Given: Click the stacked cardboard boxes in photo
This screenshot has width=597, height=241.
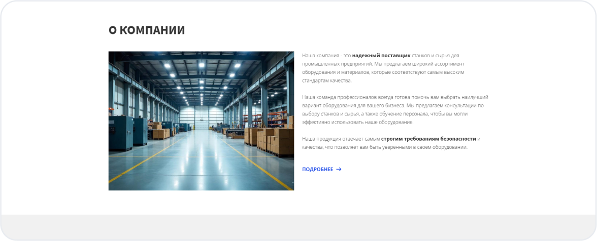Looking at the screenshot, I should [269, 140].
